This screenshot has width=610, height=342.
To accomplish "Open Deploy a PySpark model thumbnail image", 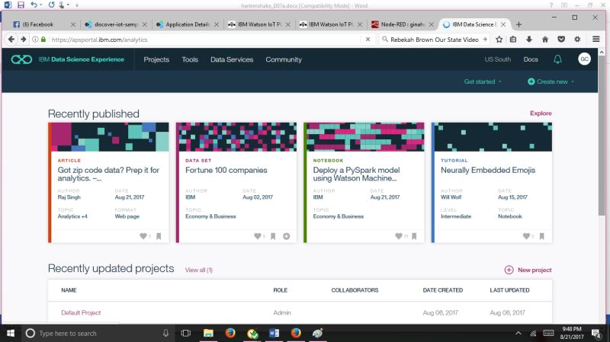I will click(x=365, y=137).
